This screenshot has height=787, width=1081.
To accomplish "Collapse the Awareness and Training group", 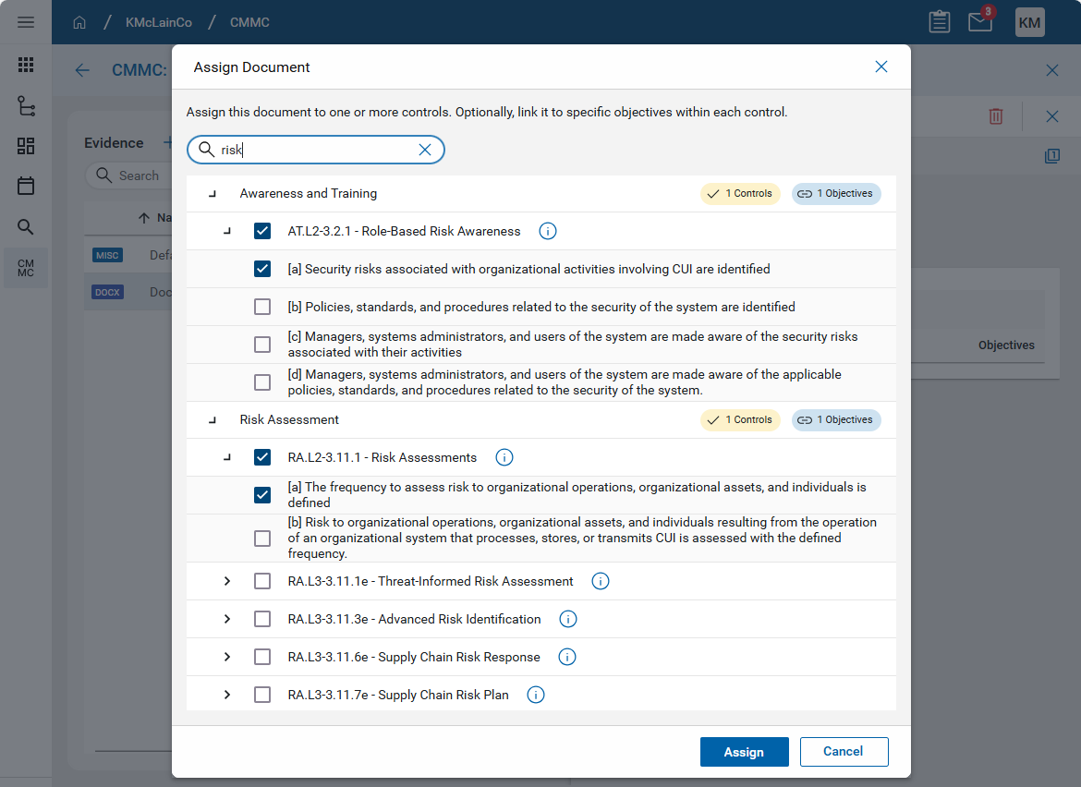I will (x=213, y=194).
